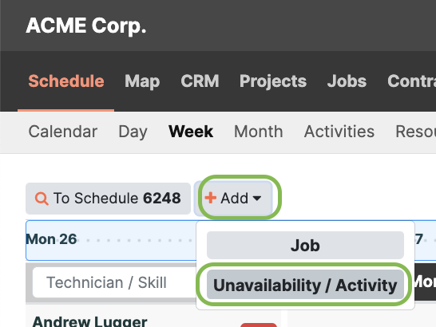The width and height of the screenshot is (436, 327).
Task: Go to the CRM tab
Action: (200, 81)
